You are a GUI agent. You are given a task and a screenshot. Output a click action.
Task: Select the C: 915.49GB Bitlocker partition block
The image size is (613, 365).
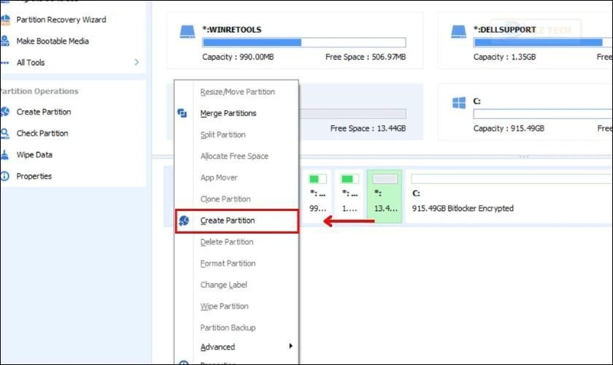click(509, 196)
